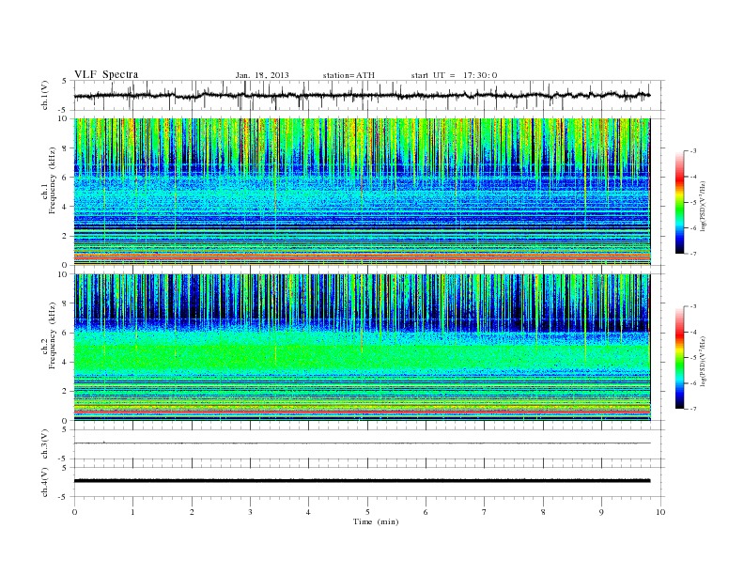Screen dimensions: 744x575
Task: Select top colorbar's "log(PSD)(V²/Hz)" label
Action: [x=704, y=207]
